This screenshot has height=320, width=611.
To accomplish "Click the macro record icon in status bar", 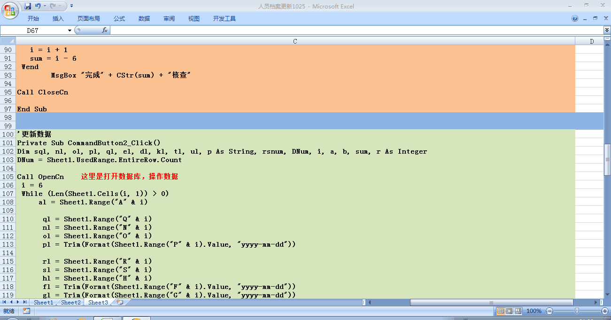I will point(26,311).
